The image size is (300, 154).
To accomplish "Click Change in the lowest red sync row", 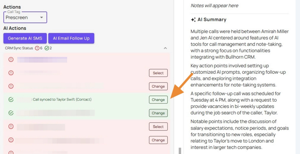I will point(158,140).
